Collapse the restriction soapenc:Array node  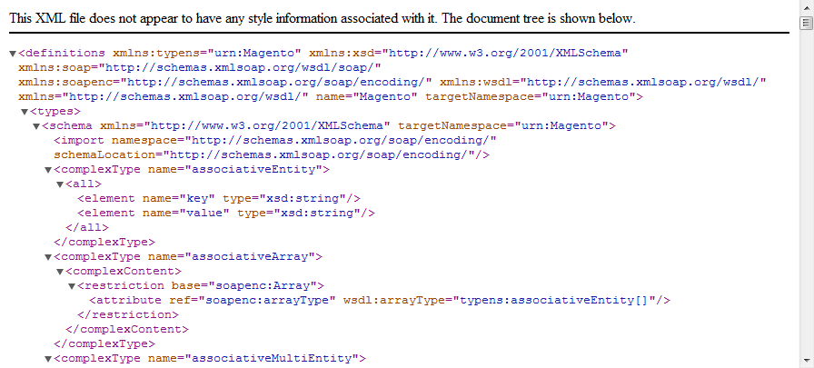point(72,286)
